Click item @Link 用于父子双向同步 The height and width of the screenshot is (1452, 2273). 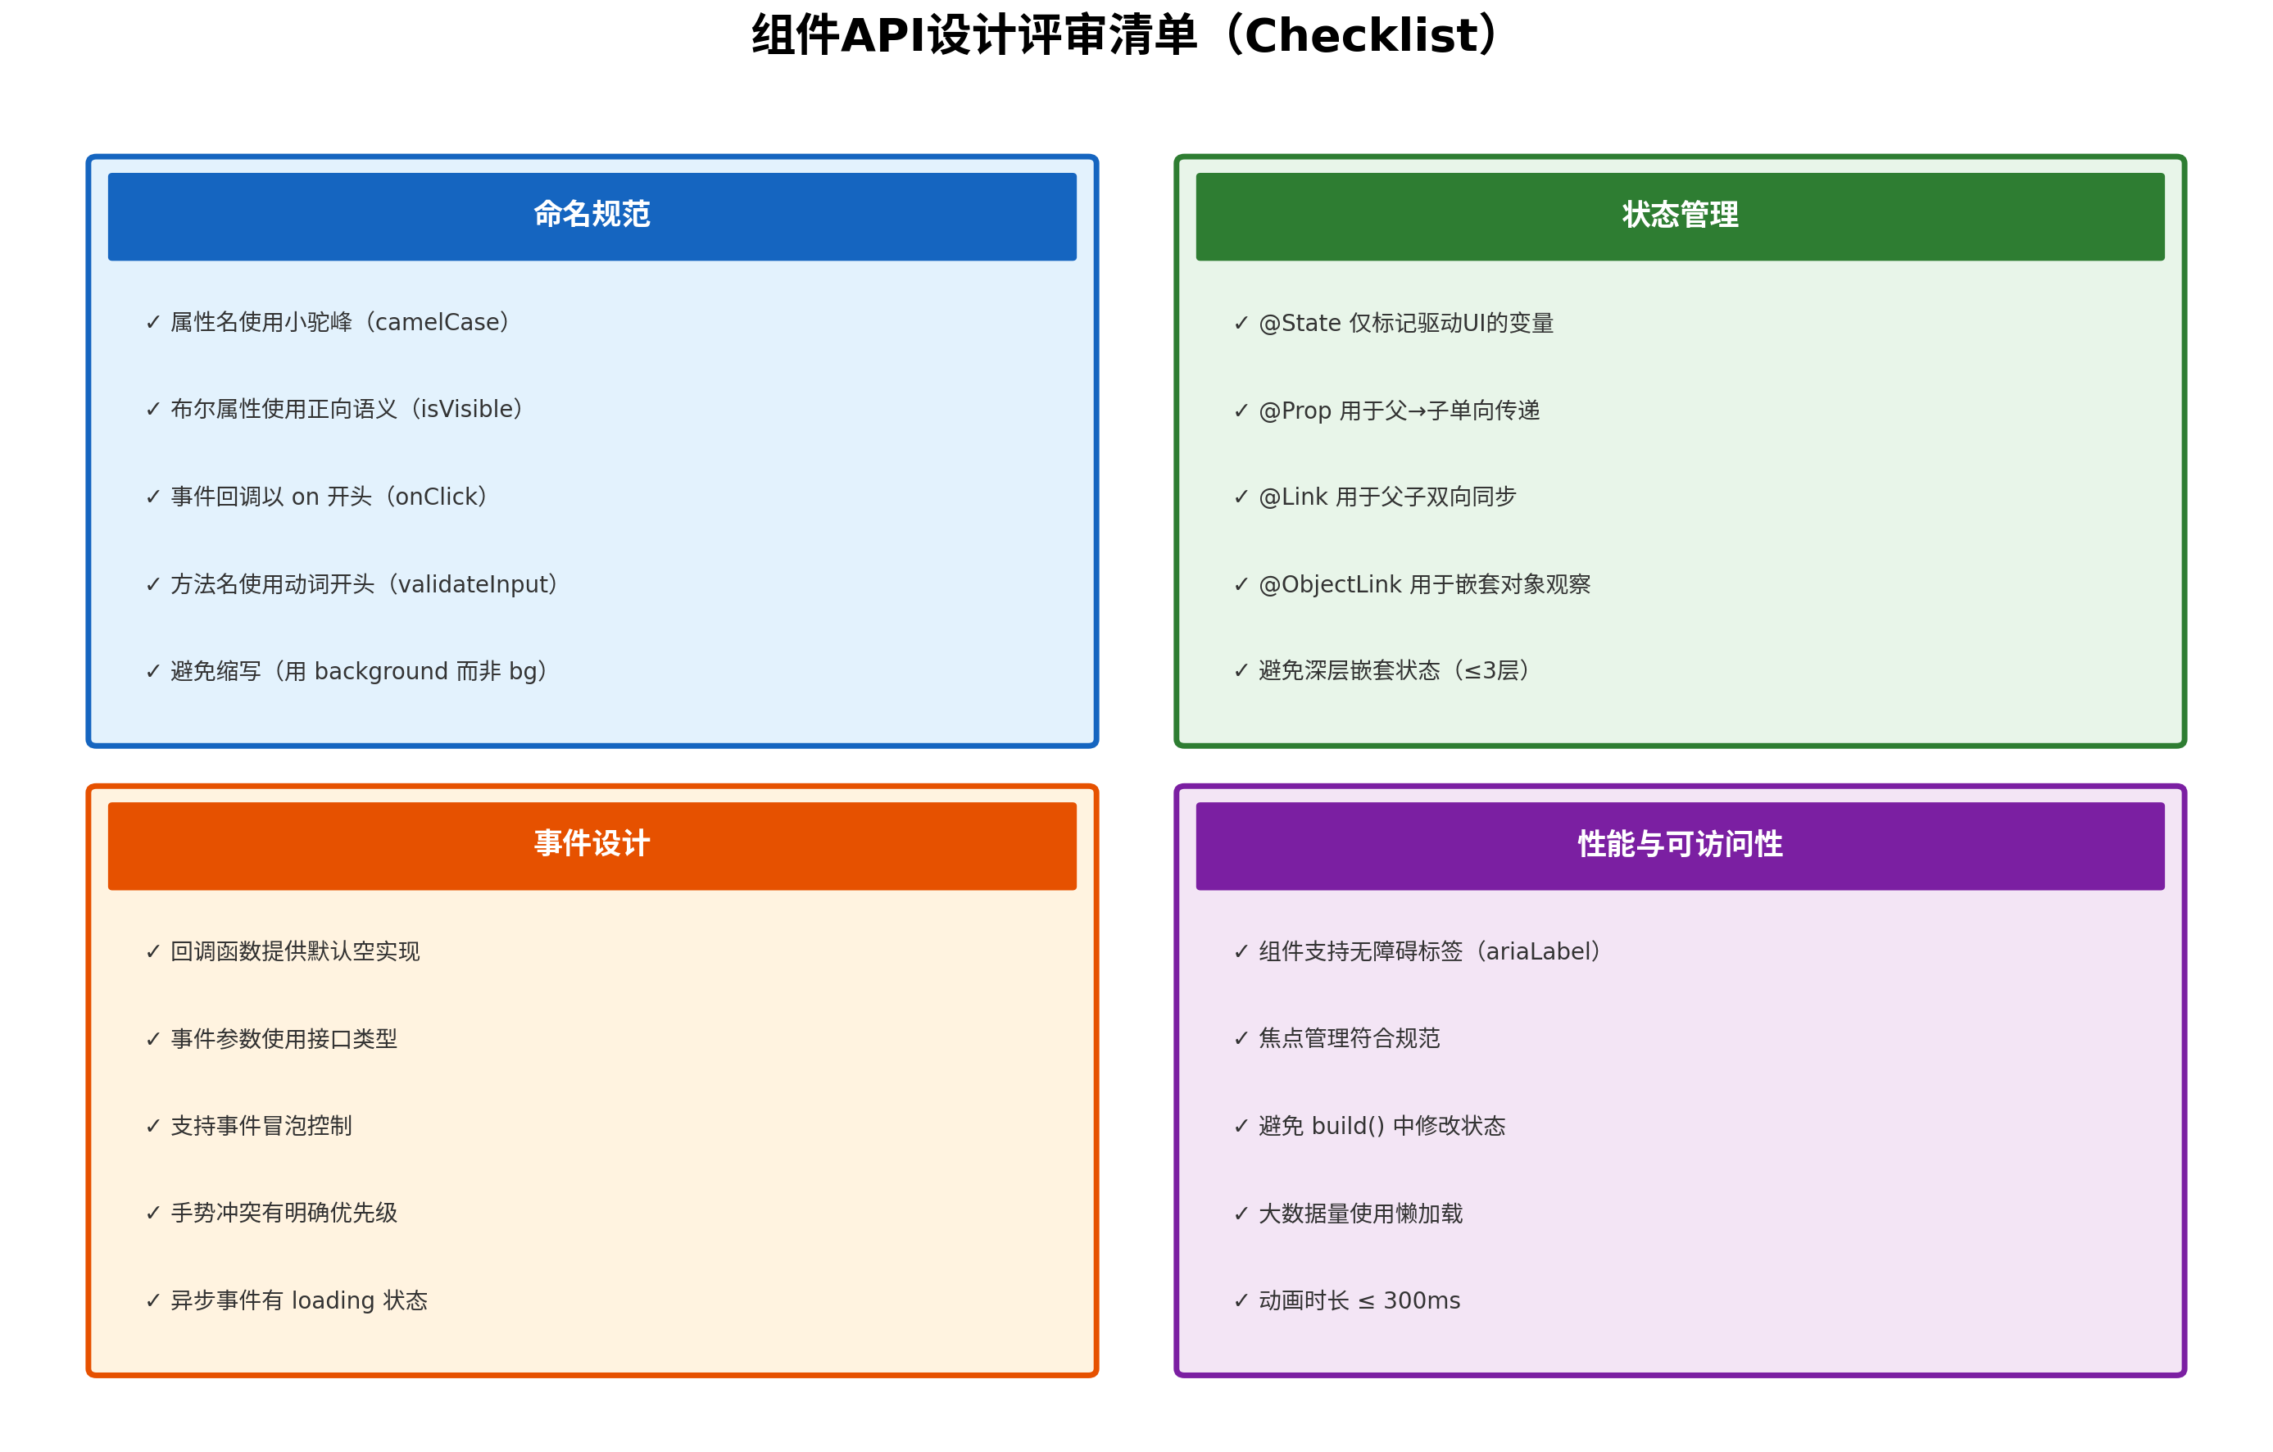click(1374, 497)
